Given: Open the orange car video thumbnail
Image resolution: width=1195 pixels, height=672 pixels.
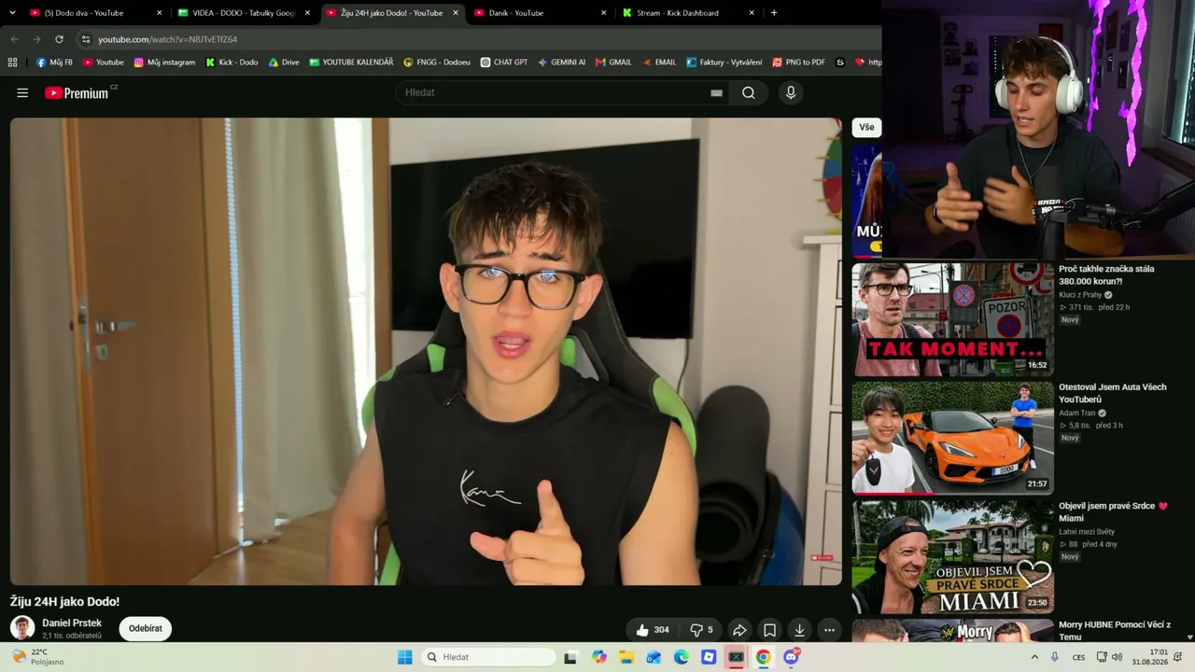Looking at the screenshot, I should tap(952, 437).
